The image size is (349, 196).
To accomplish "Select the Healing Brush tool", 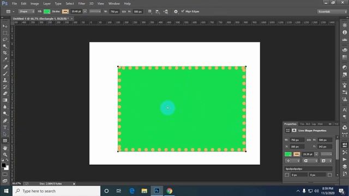I will click(x=5, y=66).
